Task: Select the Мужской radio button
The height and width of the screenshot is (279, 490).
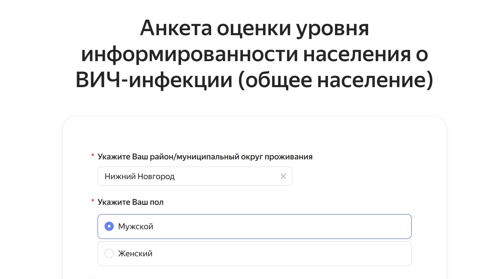Action: 109,226
